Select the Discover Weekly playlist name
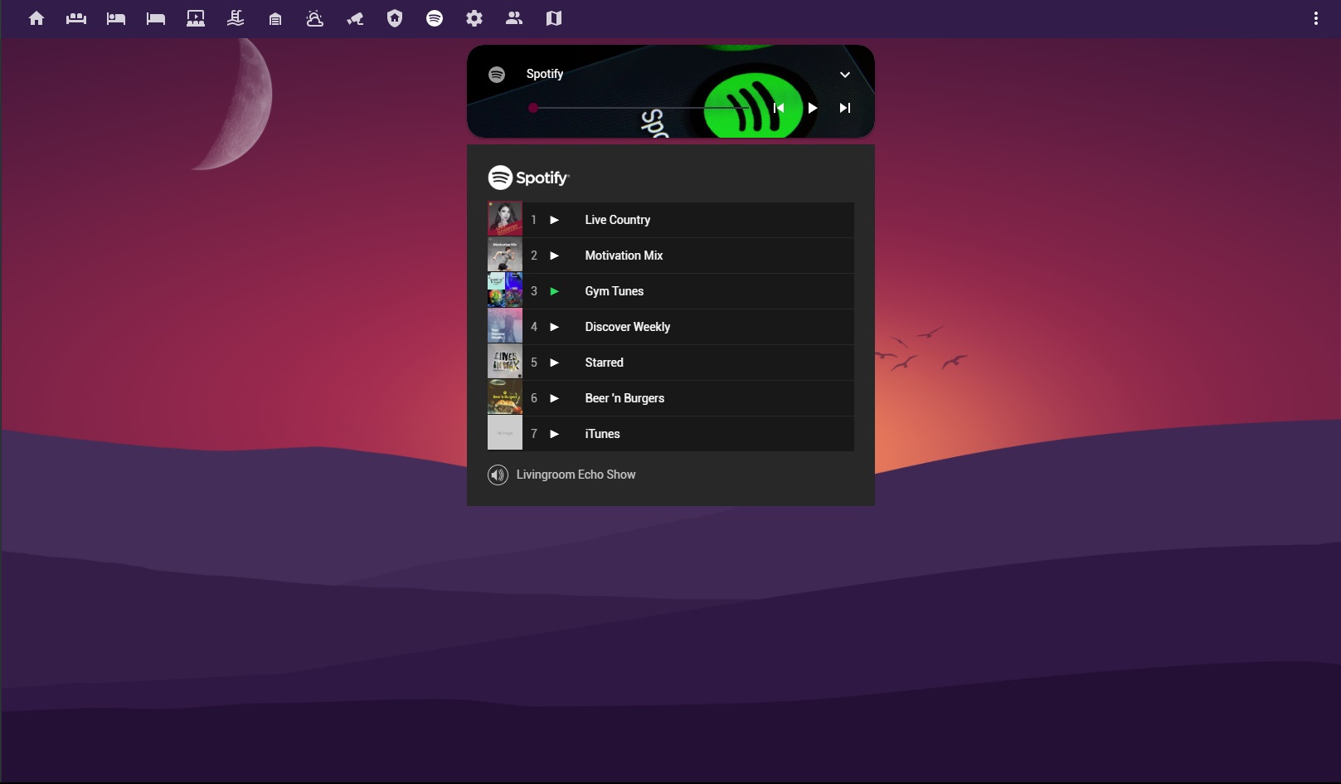Screen dimensions: 1341x784 click(628, 327)
